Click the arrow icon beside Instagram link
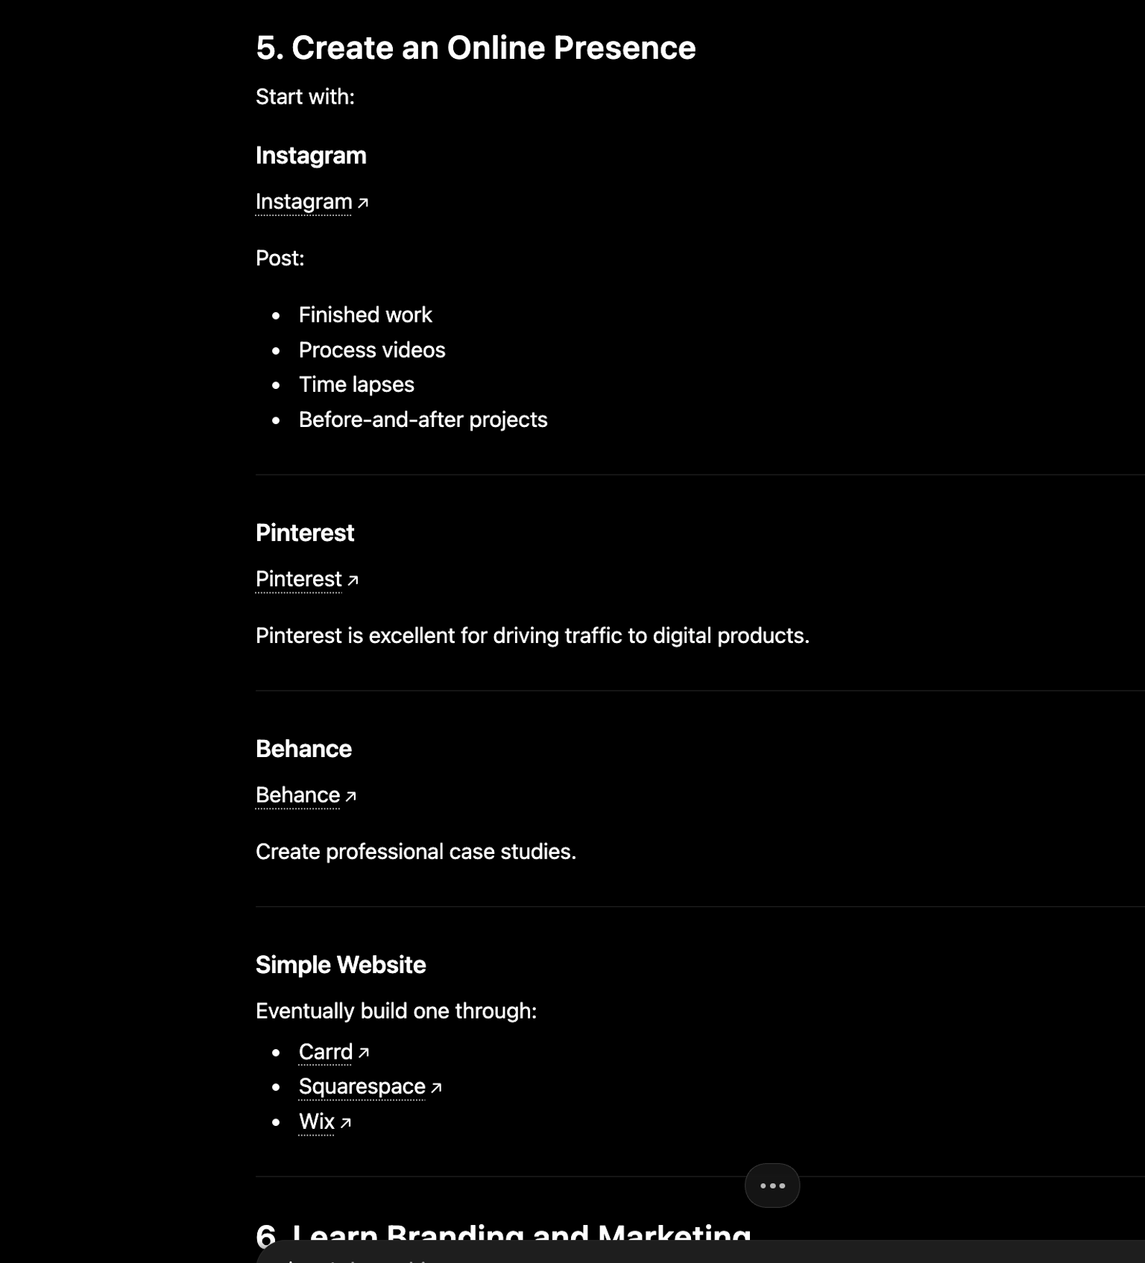This screenshot has width=1145, height=1263. (363, 203)
